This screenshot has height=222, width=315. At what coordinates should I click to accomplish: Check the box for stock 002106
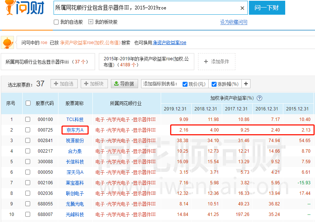(28, 183)
